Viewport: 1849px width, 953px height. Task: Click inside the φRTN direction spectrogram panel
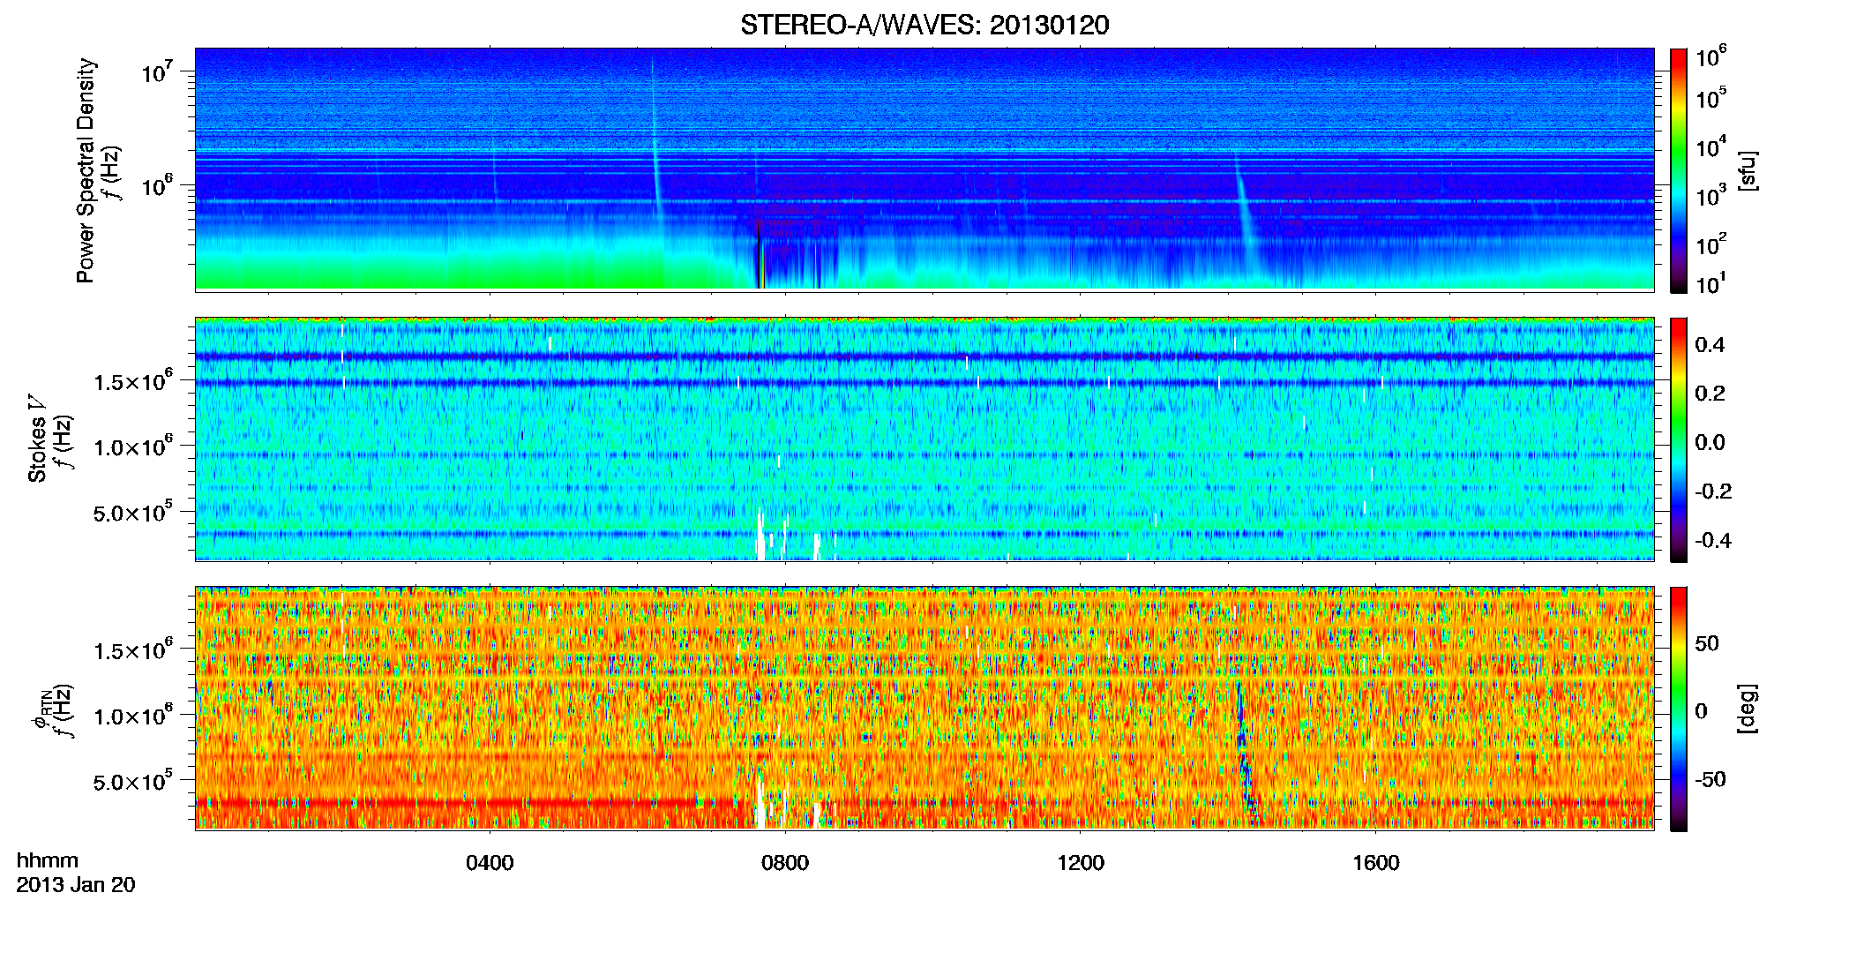[x=924, y=708]
